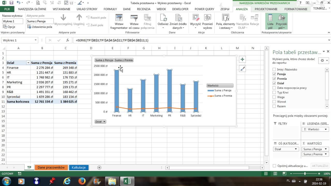
Task: Click the Nazwa wykresu name field
Action: (x=12, y=21)
